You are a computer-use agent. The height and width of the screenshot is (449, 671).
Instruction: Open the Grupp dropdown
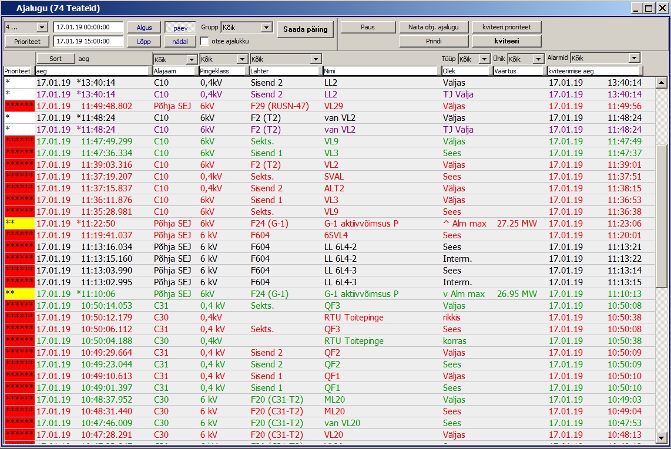pos(266,28)
